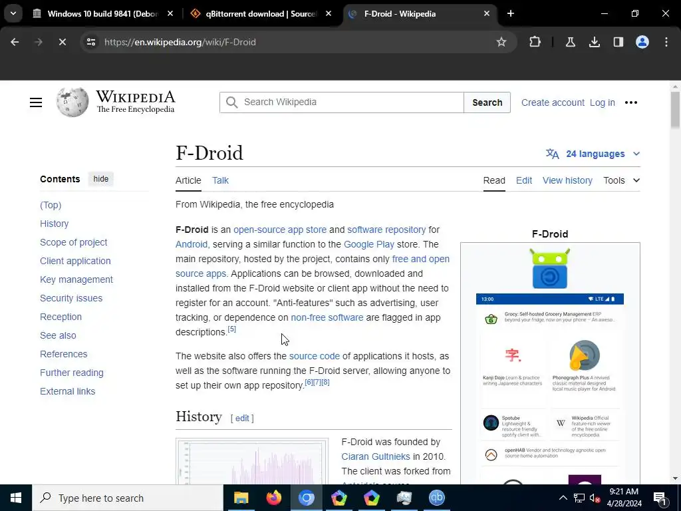Open the Talk tab
Viewport: 681px width, 511px height.
[x=220, y=180]
